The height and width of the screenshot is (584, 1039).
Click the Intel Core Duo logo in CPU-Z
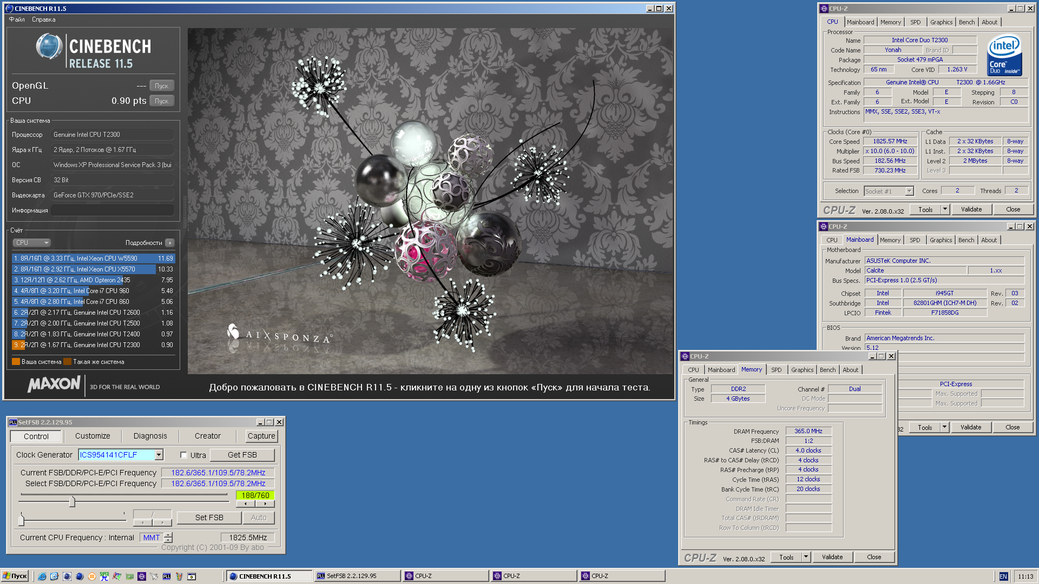click(x=1004, y=55)
